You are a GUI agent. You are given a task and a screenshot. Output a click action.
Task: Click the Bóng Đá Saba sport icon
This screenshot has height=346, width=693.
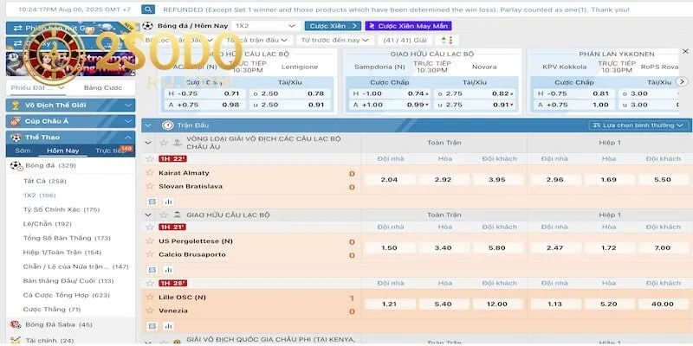coord(15,324)
